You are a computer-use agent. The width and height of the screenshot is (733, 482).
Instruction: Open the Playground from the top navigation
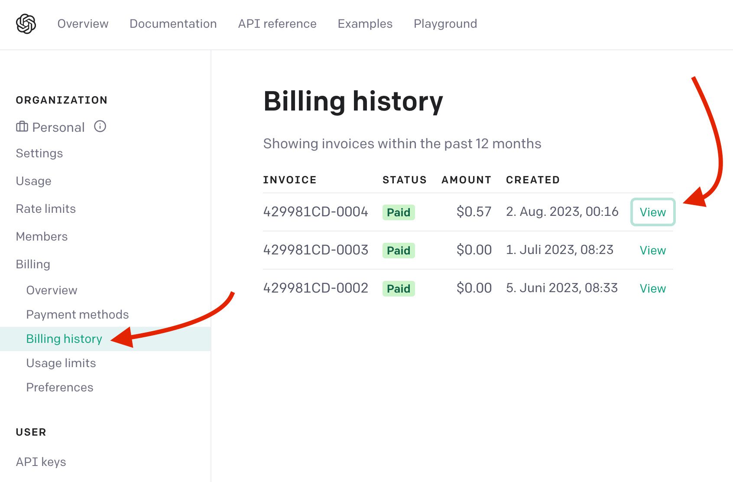click(x=445, y=24)
